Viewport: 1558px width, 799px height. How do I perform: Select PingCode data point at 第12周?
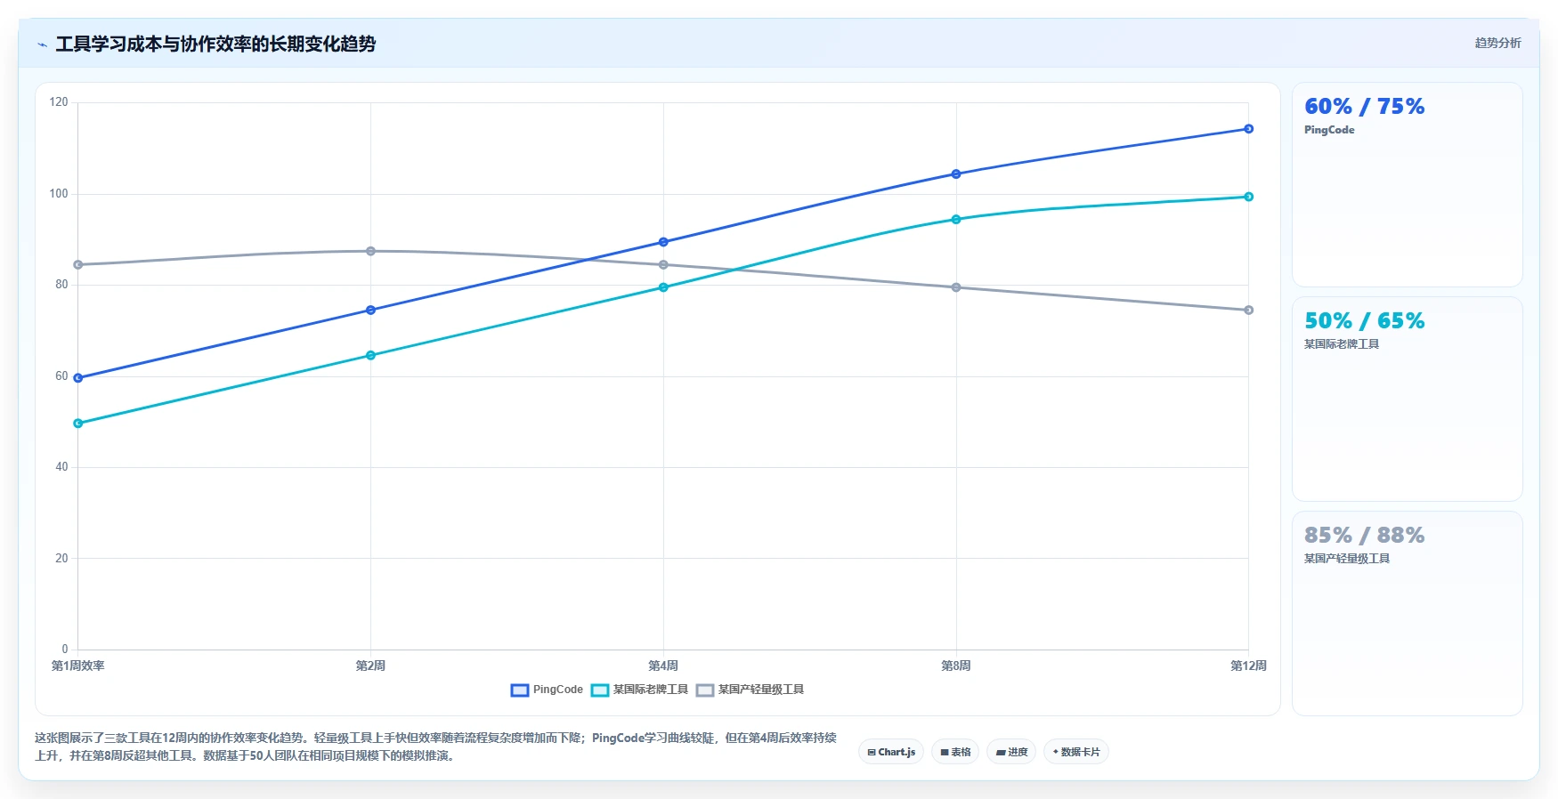pyautogui.click(x=1248, y=129)
